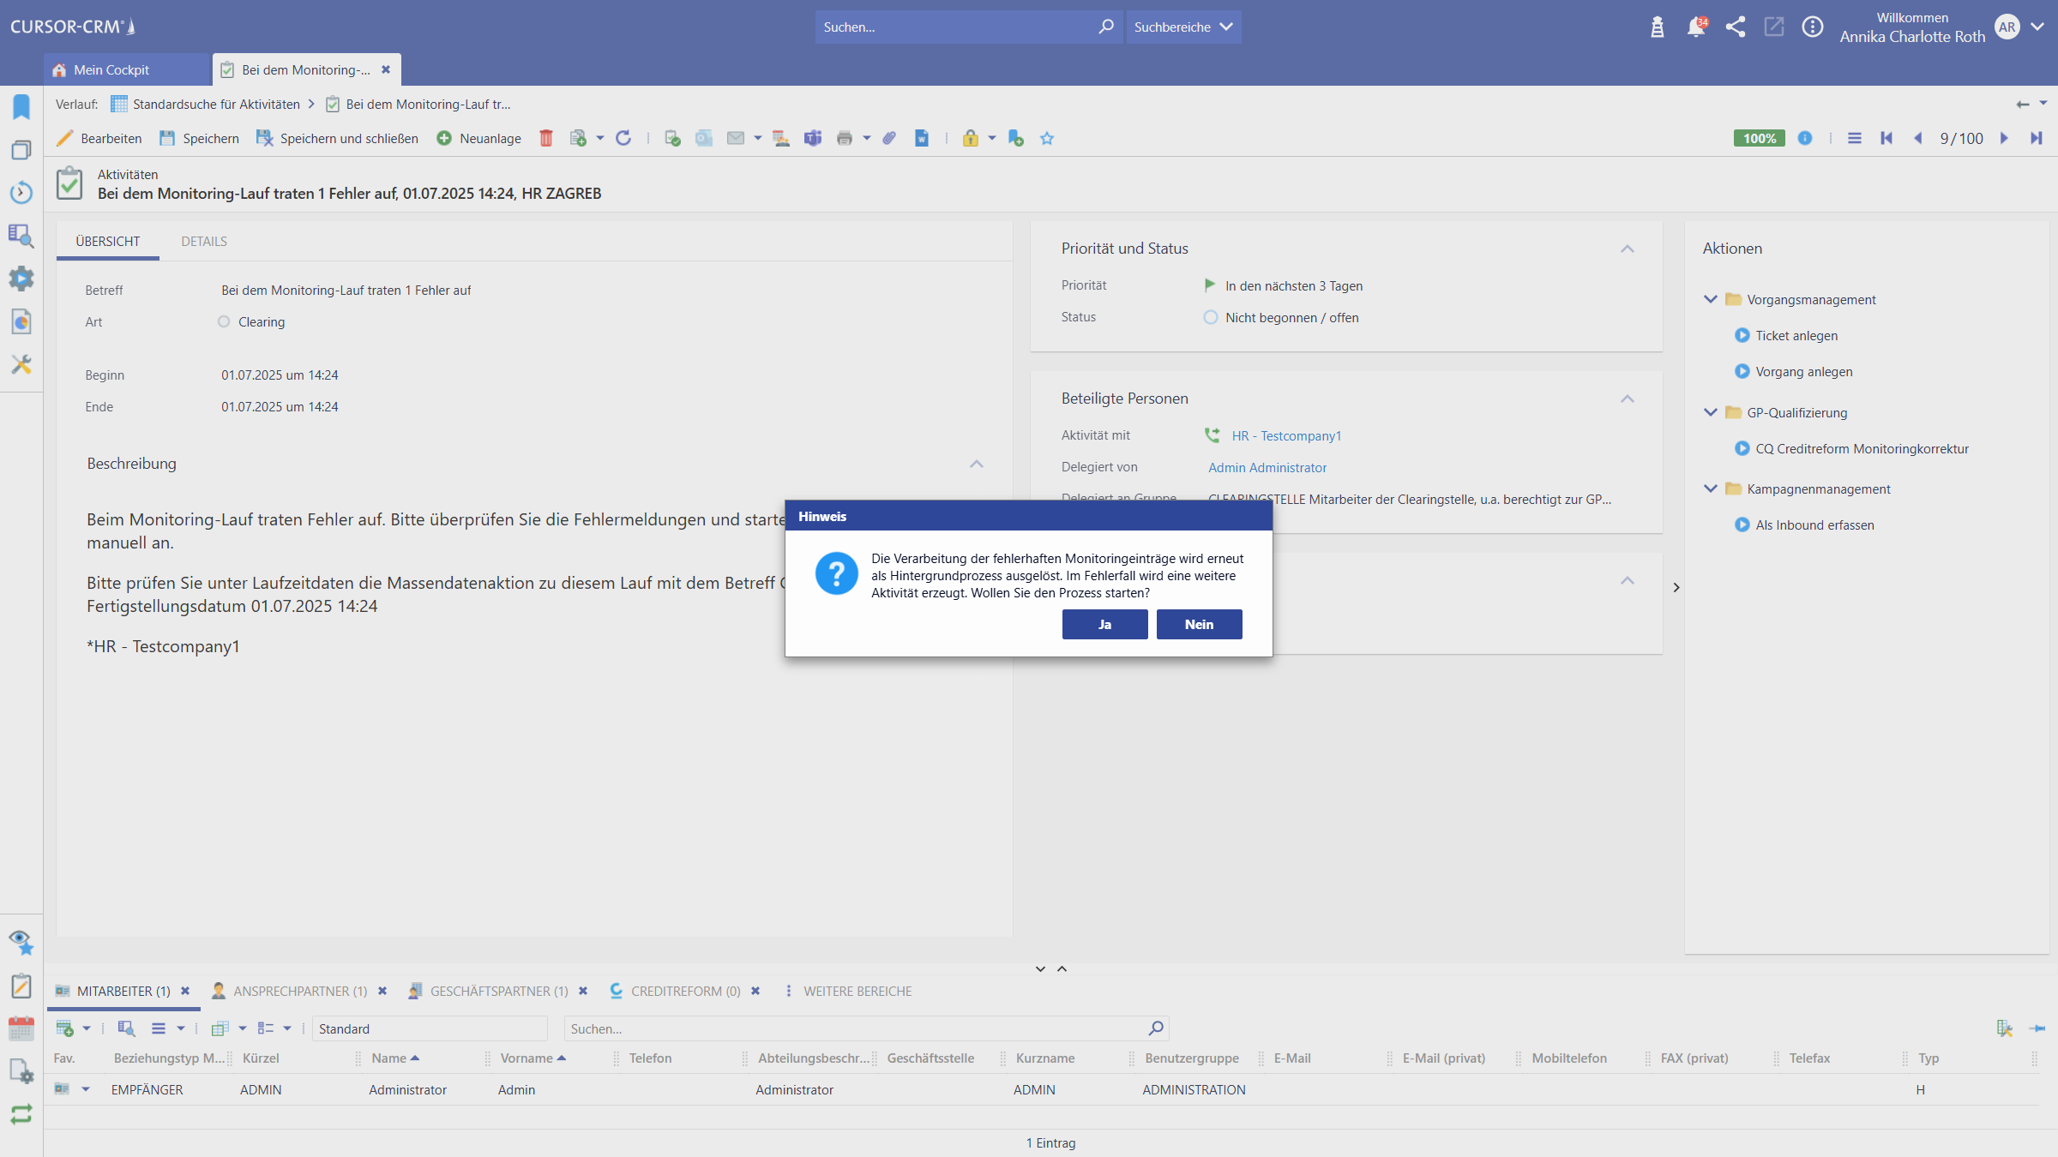This screenshot has width=2058, height=1157.
Task: Click the lighthouse icon in the header
Action: tap(1658, 27)
